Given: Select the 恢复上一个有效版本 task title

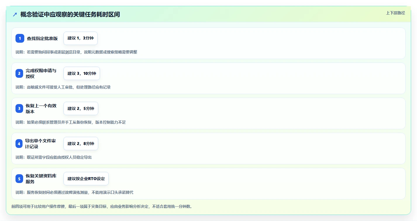Looking at the screenshot, I should point(41,108).
